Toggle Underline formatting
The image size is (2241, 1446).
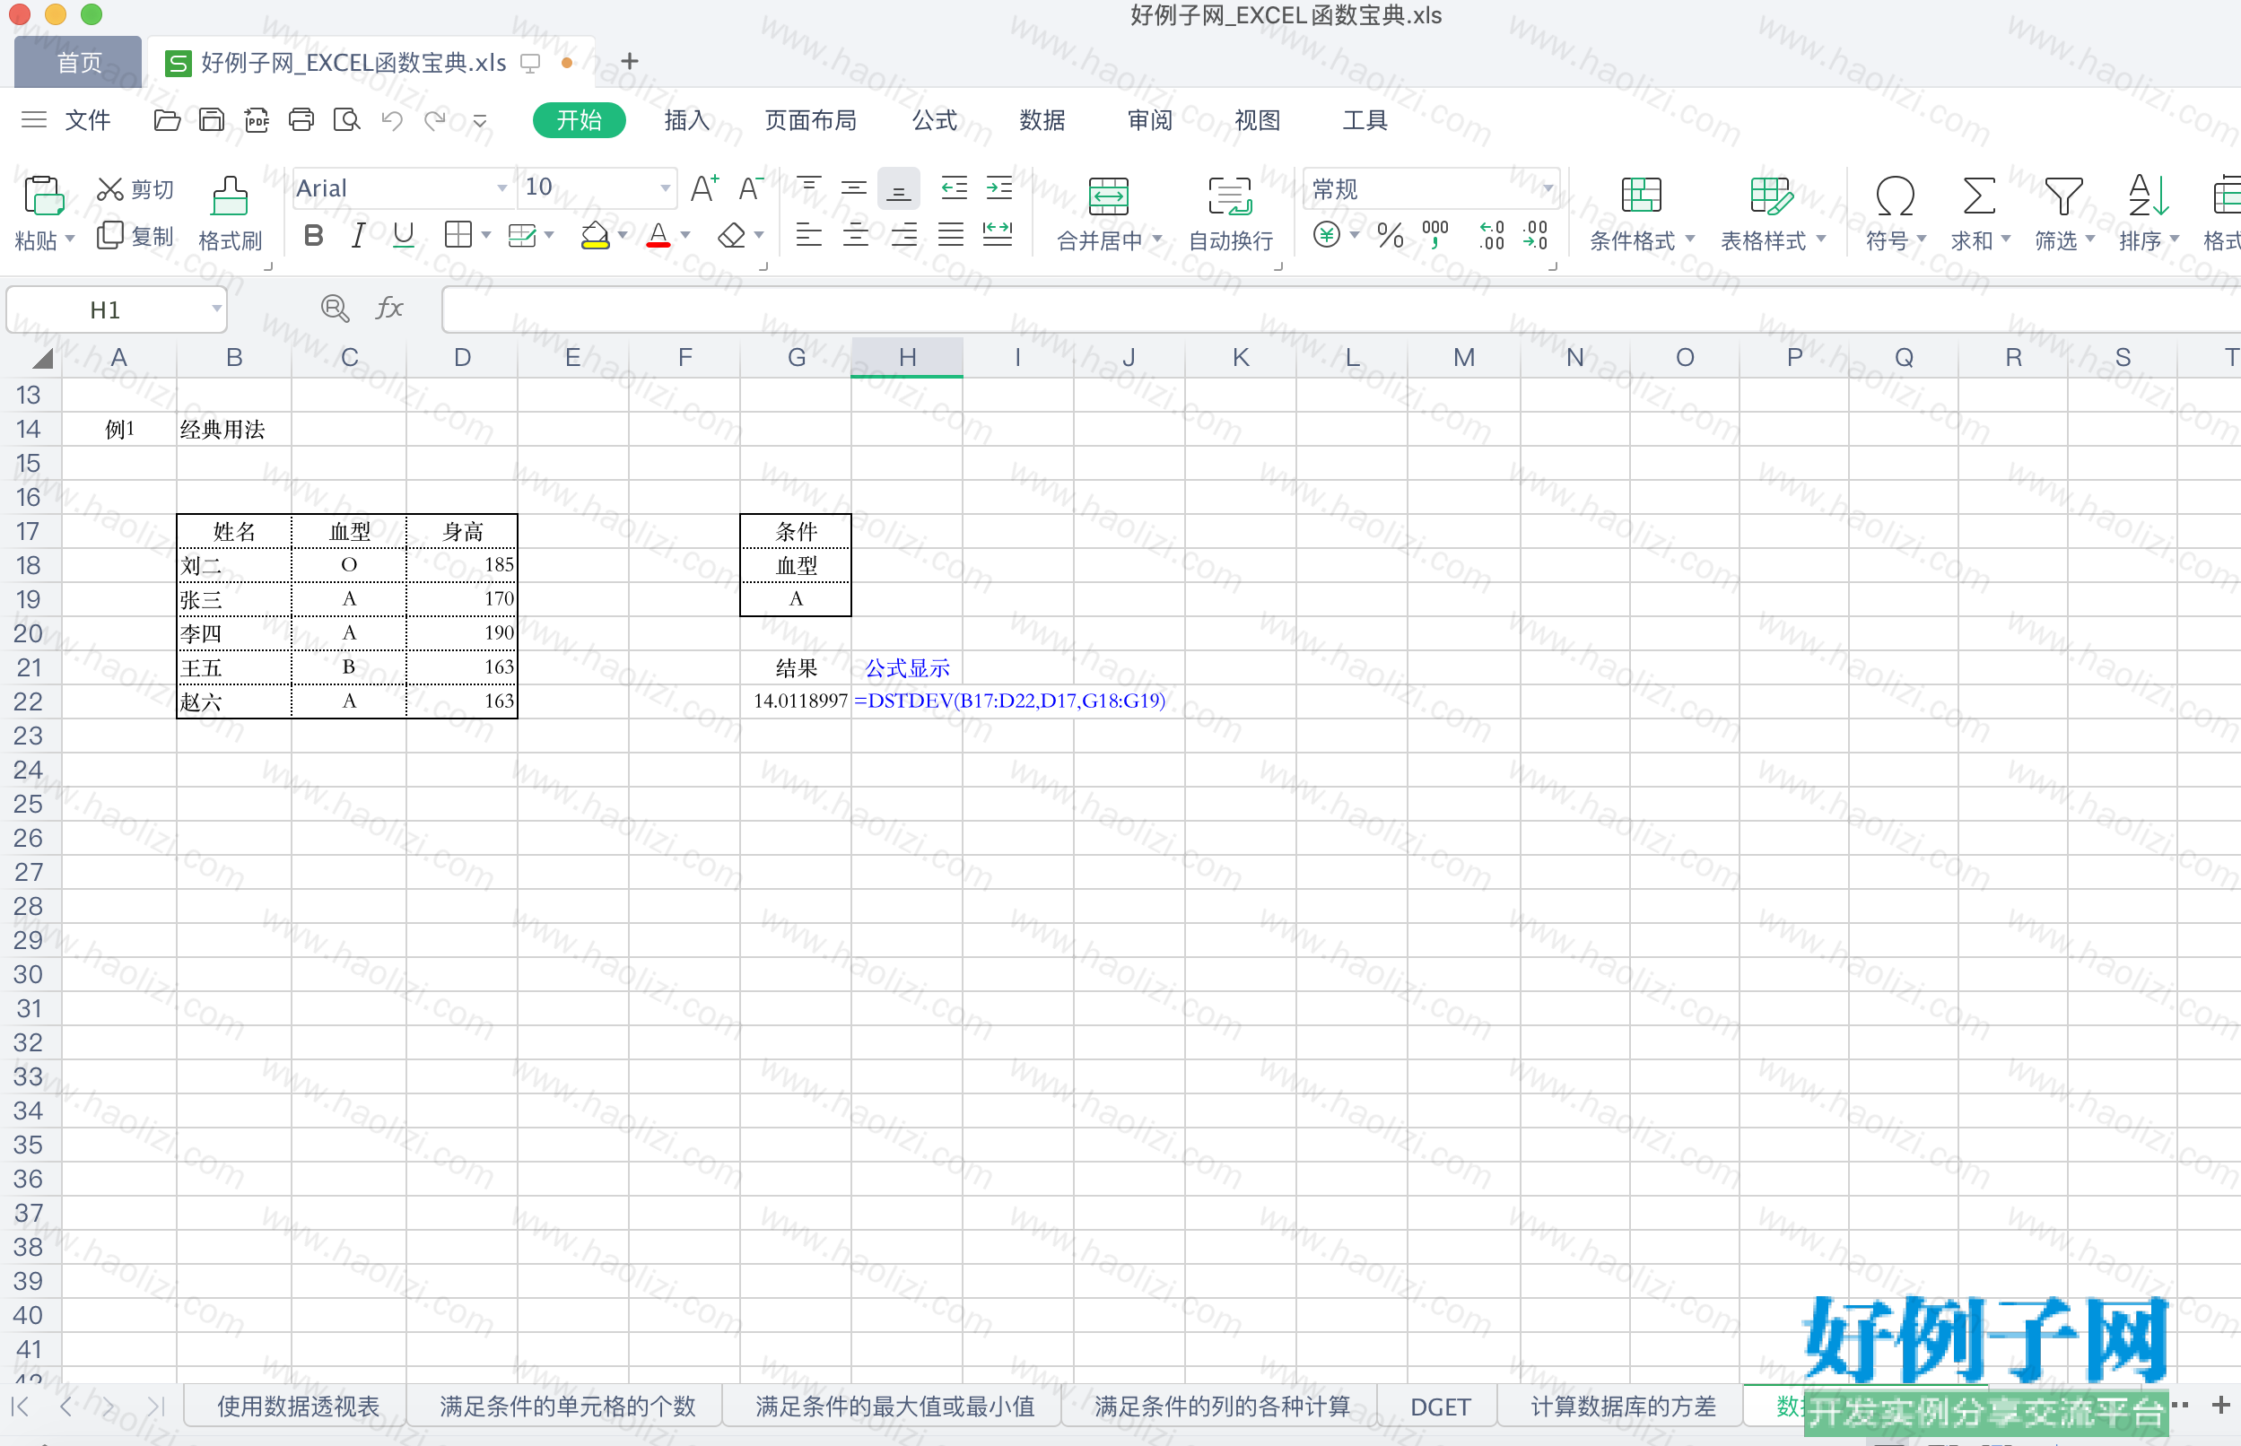click(x=404, y=235)
